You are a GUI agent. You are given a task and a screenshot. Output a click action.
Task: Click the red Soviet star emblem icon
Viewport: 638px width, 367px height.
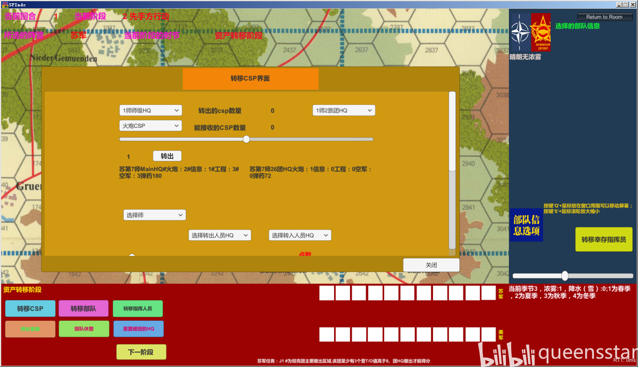(541, 32)
